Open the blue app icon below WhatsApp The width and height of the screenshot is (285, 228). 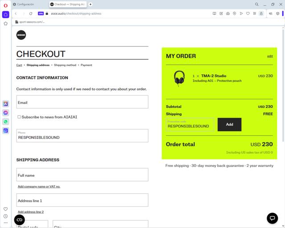click(x=6, y=130)
